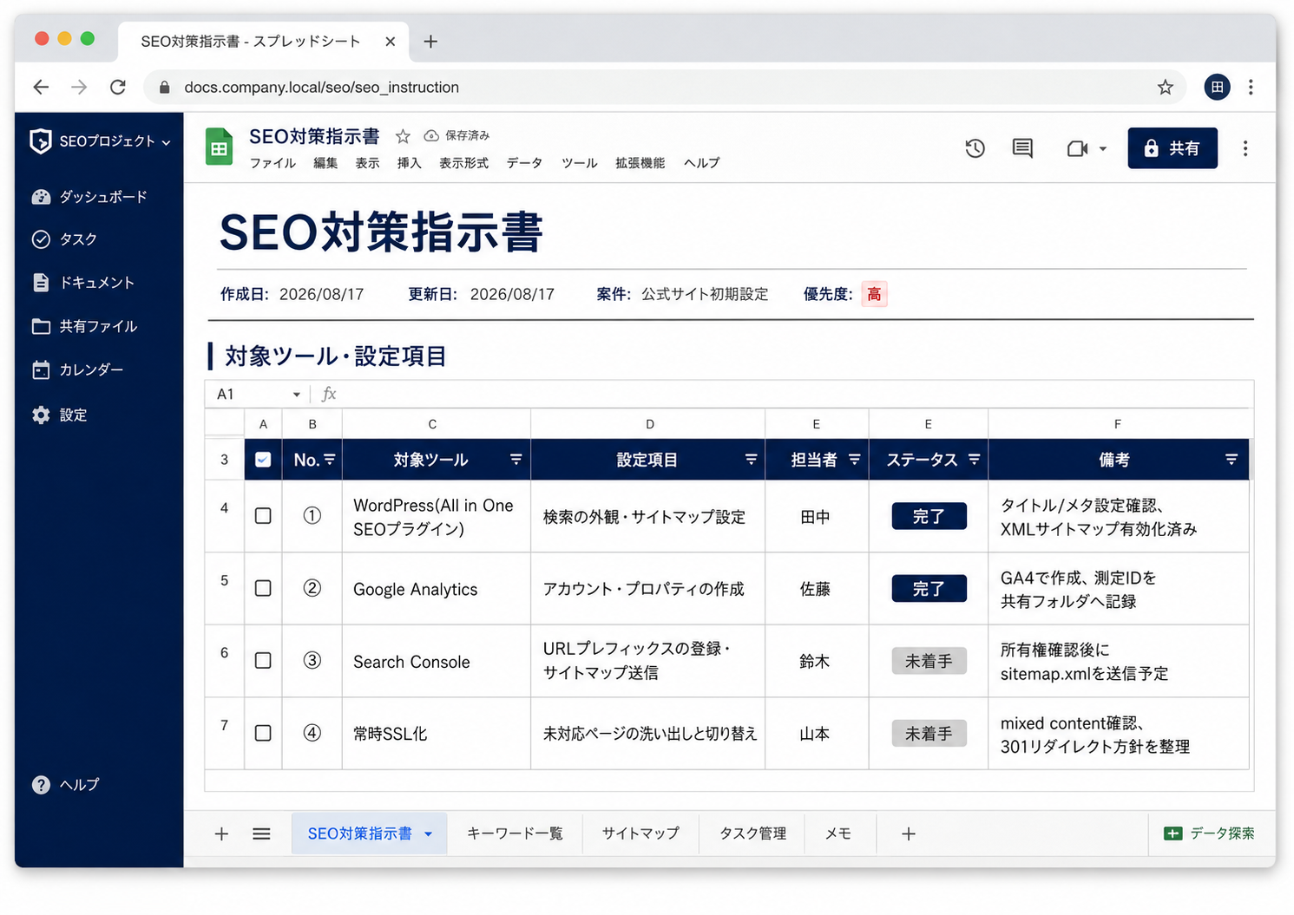Click the browser forward arrow

[79, 87]
